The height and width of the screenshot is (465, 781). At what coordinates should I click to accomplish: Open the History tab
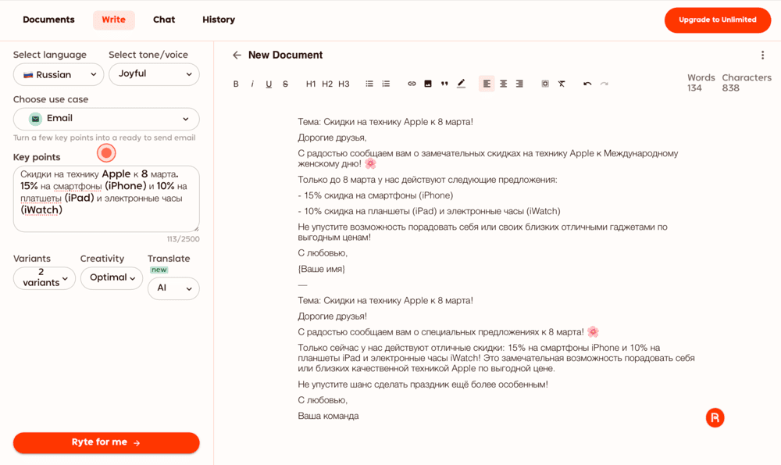tap(219, 20)
